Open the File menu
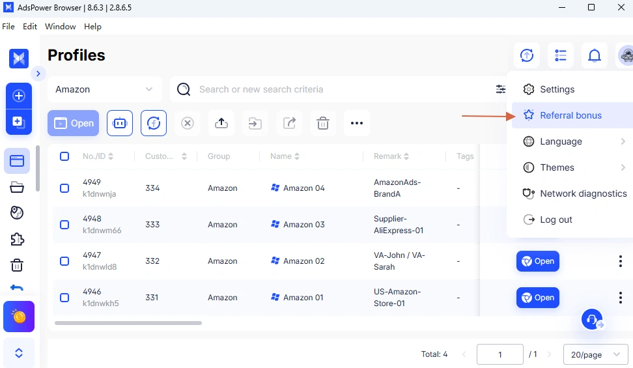 (x=8, y=26)
